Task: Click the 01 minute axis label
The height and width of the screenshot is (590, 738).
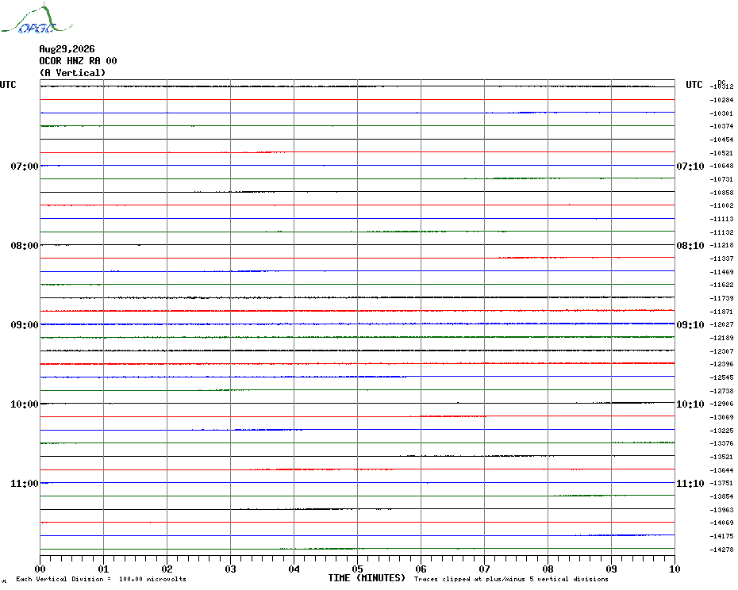Action: (x=103, y=569)
